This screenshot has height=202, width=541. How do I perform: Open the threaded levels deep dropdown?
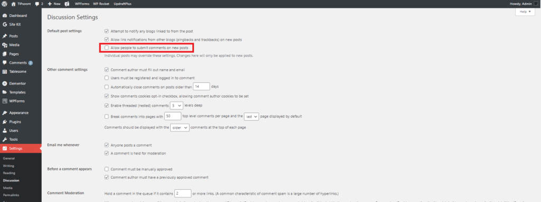[x=176, y=105]
